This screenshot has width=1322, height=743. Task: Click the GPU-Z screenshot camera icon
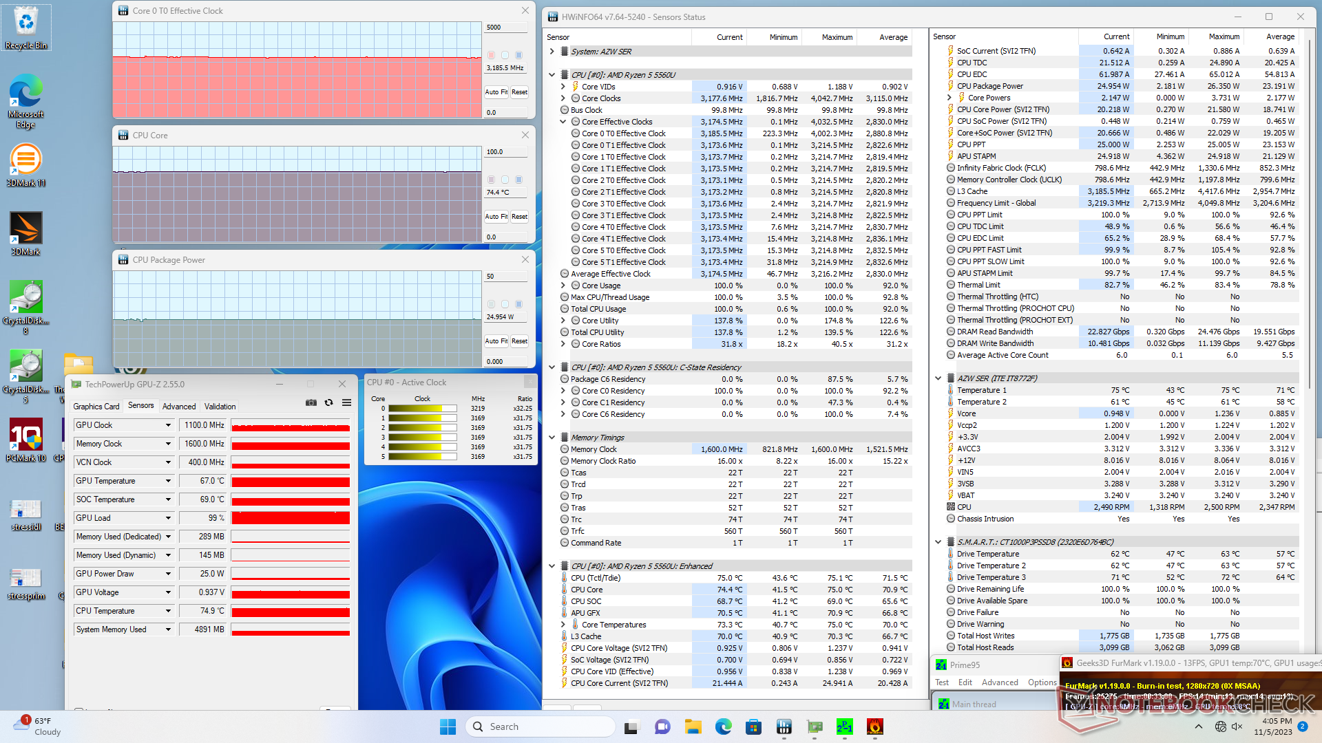[311, 402]
